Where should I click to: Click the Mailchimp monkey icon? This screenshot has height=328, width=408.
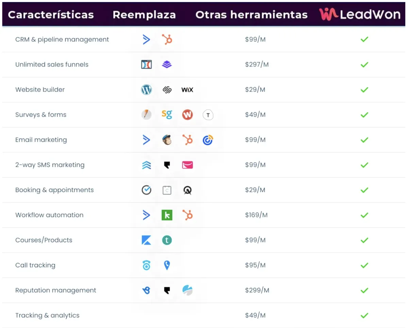click(x=167, y=140)
